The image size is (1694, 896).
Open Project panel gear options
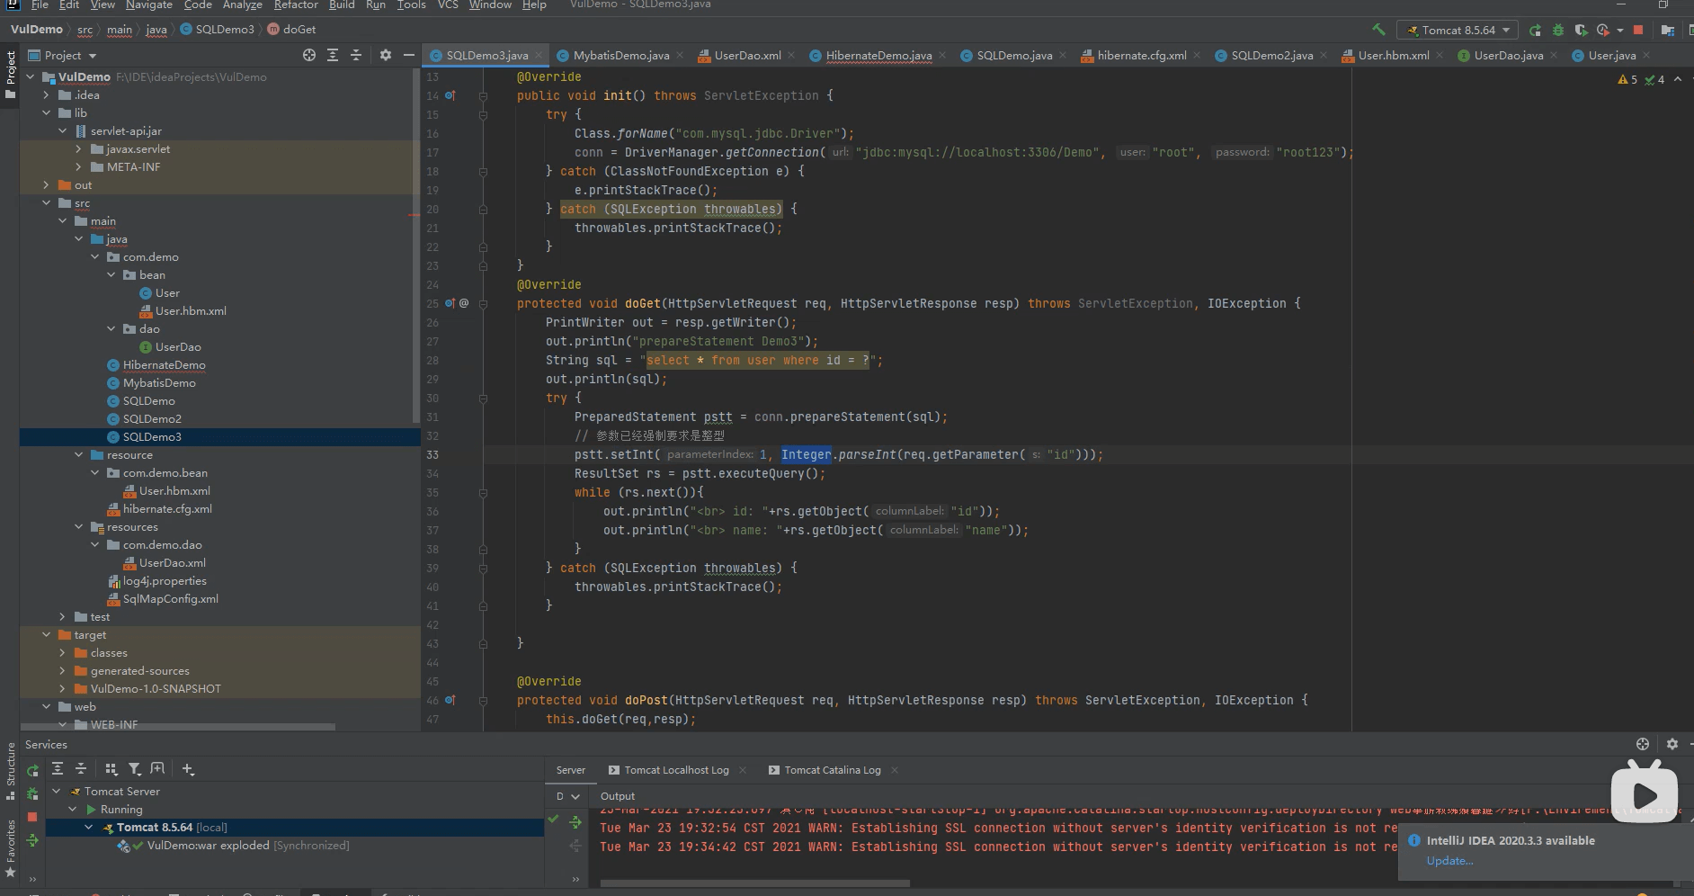[386, 55]
